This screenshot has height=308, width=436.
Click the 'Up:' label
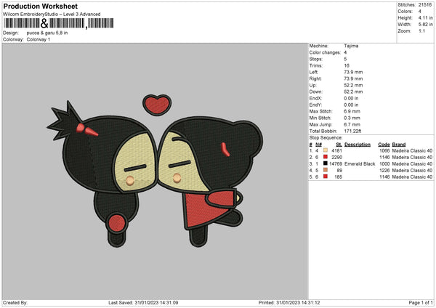point(312,85)
